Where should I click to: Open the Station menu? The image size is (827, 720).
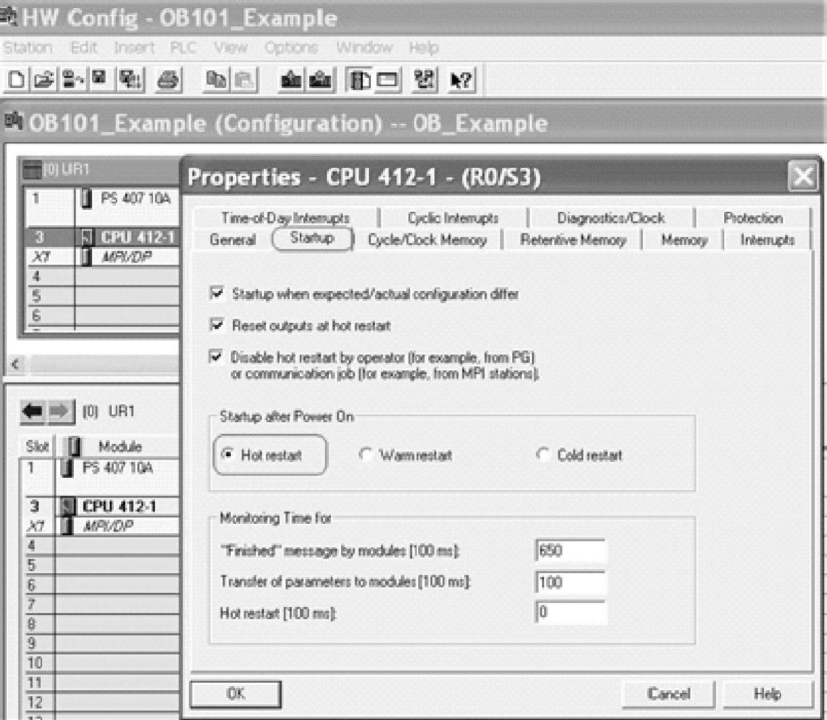pyautogui.click(x=28, y=47)
